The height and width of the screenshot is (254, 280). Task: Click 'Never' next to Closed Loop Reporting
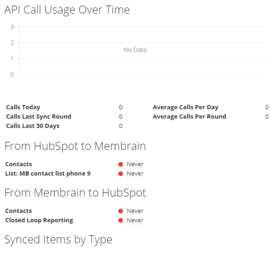point(135,220)
